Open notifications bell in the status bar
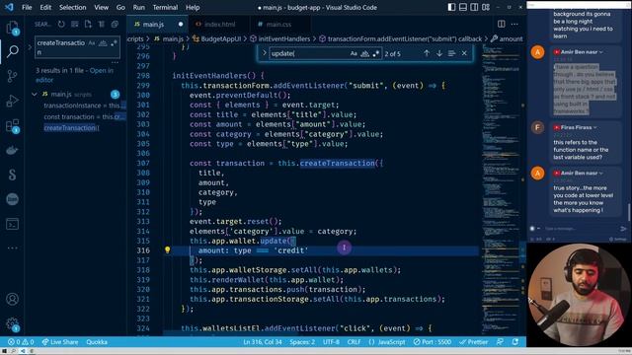Screen dimensions: 632x355 click(515, 342)
